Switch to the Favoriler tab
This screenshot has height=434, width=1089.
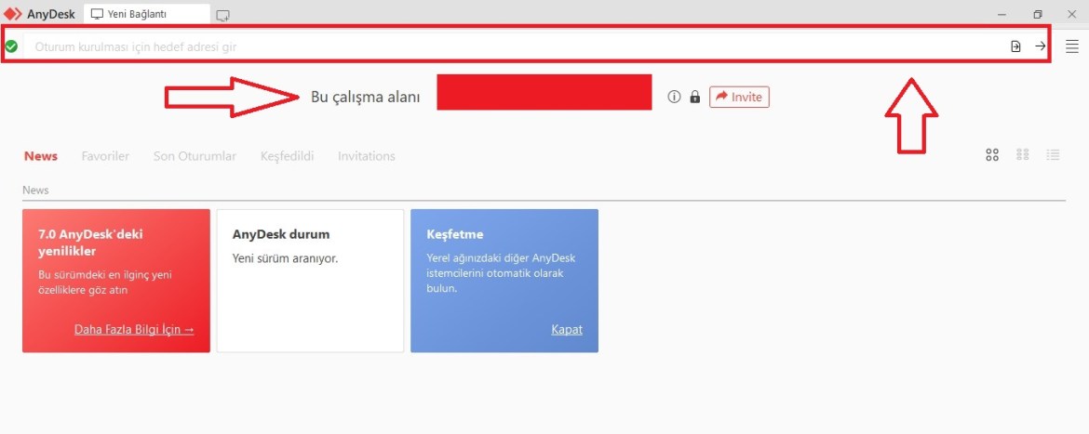(x=105, y=156)
